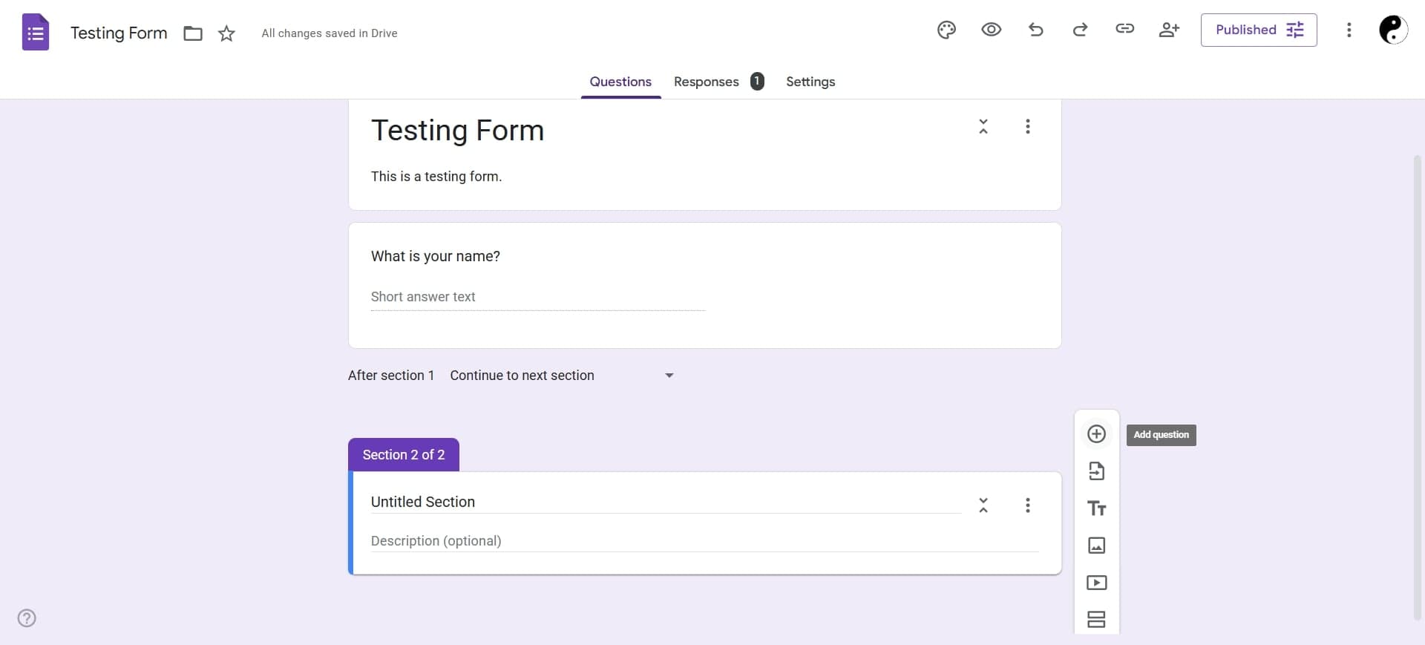Screen dimensions: 1425x645
Task: Click the Redo arrow
Action: click(x=1080, y=30)
